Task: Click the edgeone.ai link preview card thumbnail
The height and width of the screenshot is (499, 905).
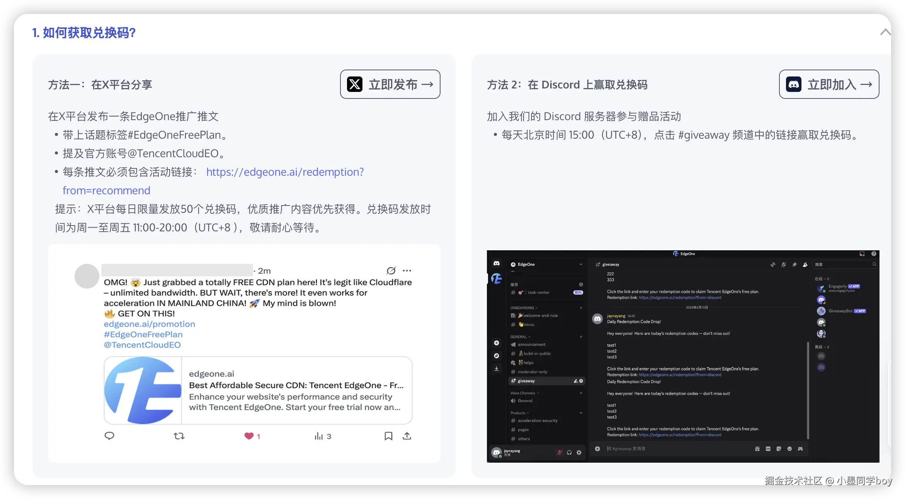Action: coord(143,390)
